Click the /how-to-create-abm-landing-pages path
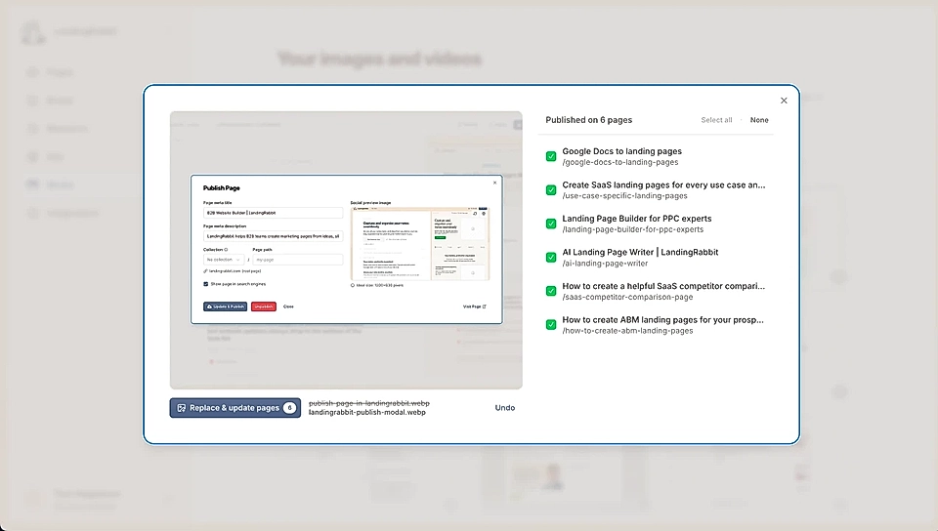Image resolution: width=938 pixels, height=531 pixels. [x=627, y=331]
